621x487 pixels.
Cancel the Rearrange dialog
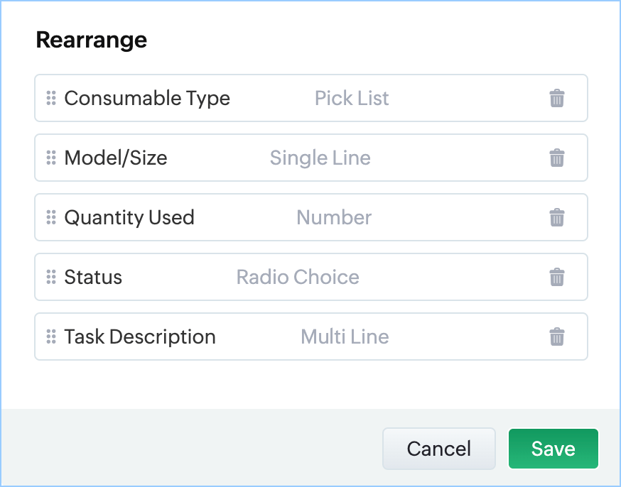[438, 449]
